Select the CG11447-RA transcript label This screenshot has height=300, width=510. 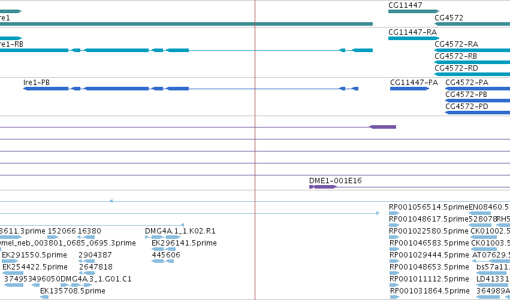412,32
